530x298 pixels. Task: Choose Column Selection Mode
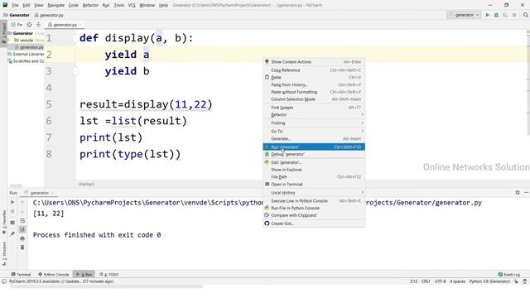click(314, 99)
